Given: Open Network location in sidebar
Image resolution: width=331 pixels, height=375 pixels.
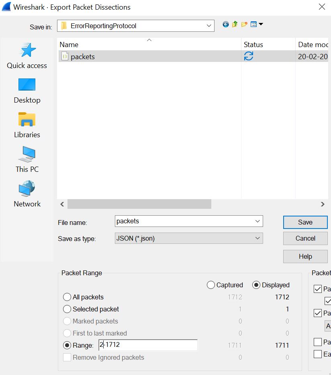Looking at the screenshot, I should [27, 194].
